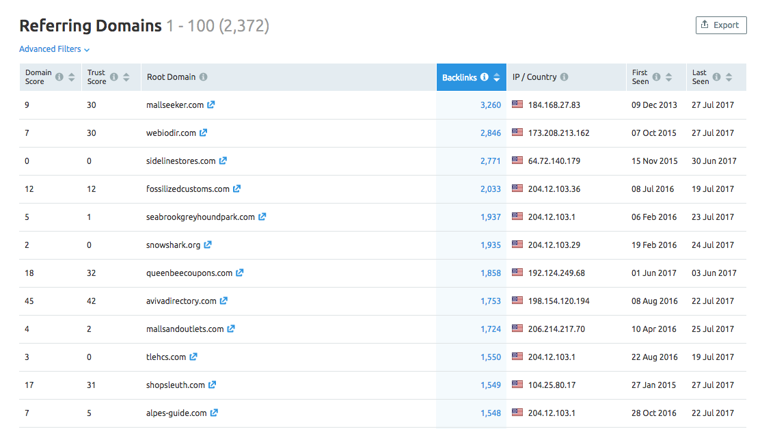
Task: Open snowshark.org external link icon
Action: click(208, 245)
